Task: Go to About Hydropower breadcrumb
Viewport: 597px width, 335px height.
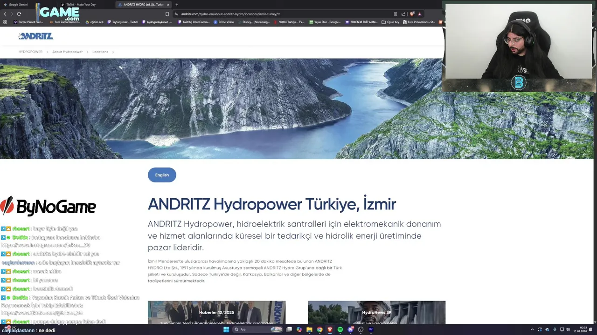Action: tap(67, 52)
